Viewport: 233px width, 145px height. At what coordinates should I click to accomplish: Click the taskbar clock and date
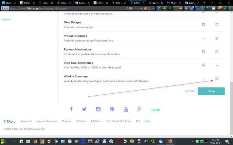pos(216,142)
